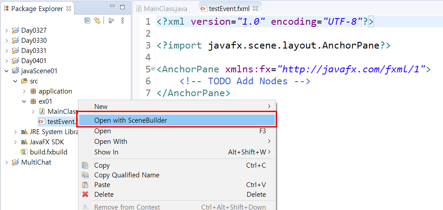Screen dimensions: 443x210
Task: Close the Package Explorer tab
Action: (69, 8)
